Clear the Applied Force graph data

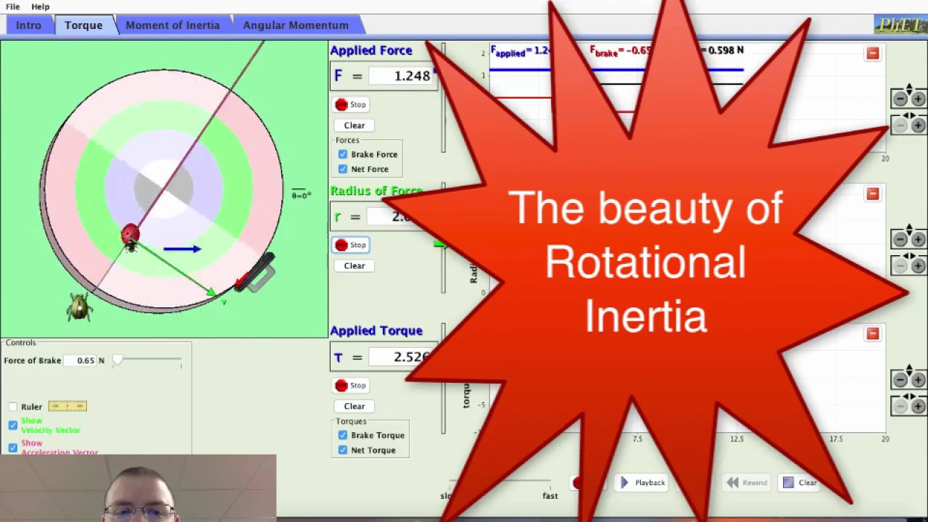tap(355, 125)
